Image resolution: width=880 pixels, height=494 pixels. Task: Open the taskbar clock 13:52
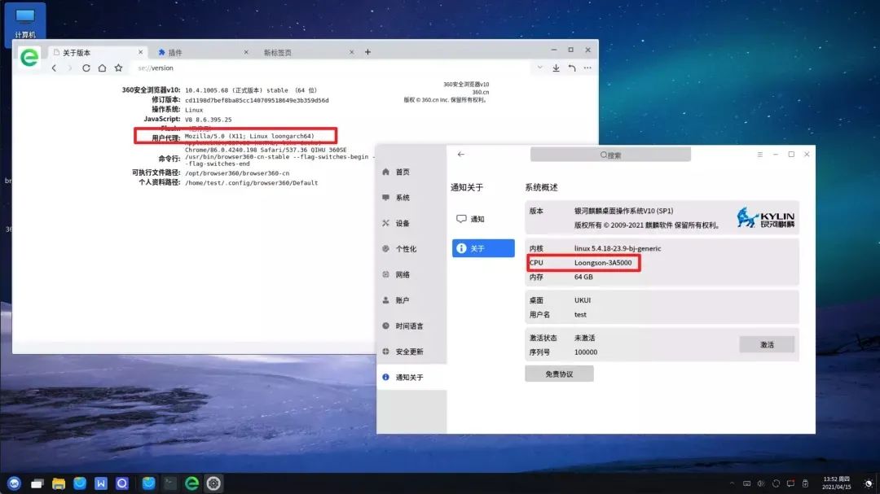point(836,483)
